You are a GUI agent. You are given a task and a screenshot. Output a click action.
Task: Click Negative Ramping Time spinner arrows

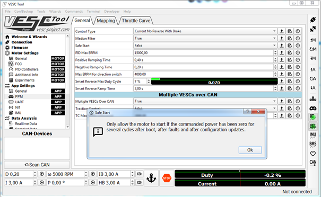pyautogui.click(x=275, y=67)
